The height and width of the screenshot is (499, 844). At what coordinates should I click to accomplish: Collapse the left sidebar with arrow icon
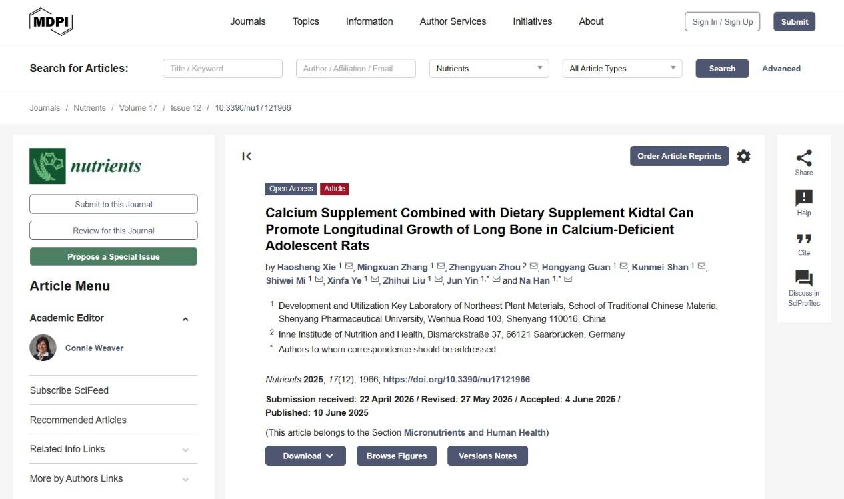247,156
